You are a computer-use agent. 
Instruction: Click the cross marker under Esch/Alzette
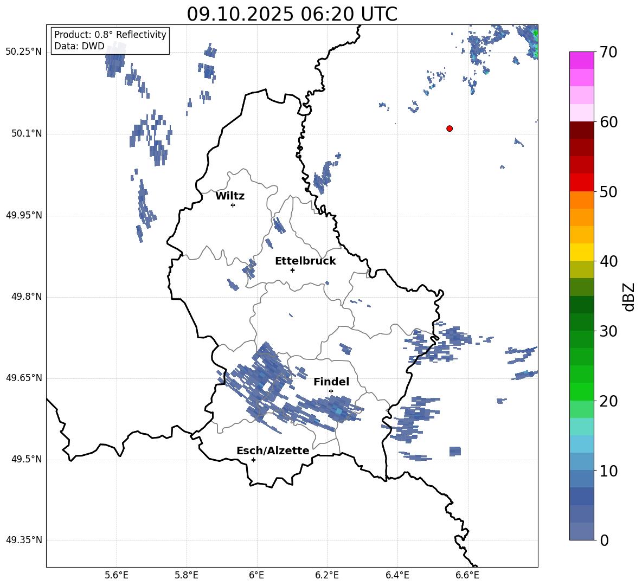tap(253, 460)
